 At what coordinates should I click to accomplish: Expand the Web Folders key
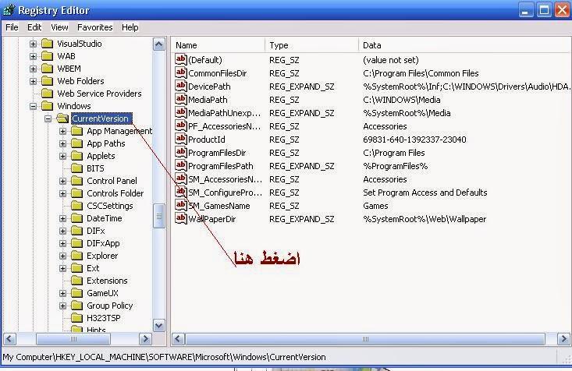[x=34, y=81]
